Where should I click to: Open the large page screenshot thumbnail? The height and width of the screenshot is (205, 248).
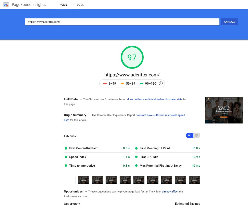click(x=224, y=110)
